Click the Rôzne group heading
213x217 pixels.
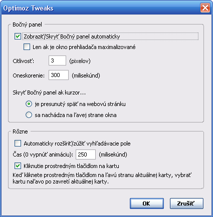click(20, 131)
